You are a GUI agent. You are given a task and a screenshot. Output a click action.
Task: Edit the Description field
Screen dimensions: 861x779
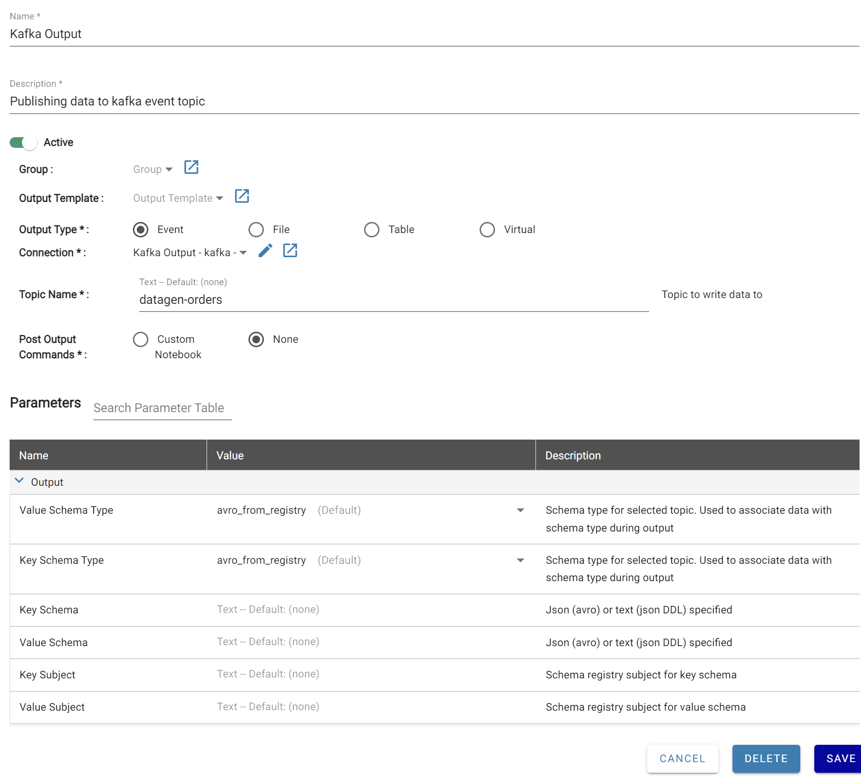click(434, 101)
